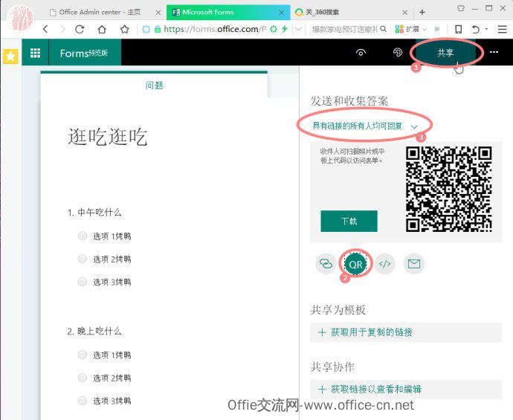
Task: Open the theme palette icon
Action: point(398,52)
